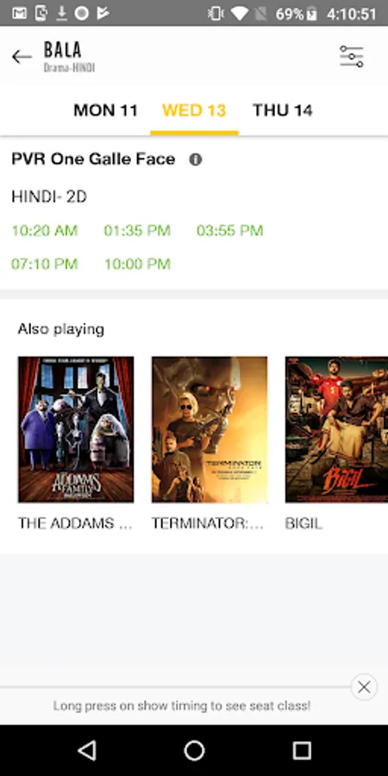
Task: Open the filter sliders icon
Action: coord(352,56)
